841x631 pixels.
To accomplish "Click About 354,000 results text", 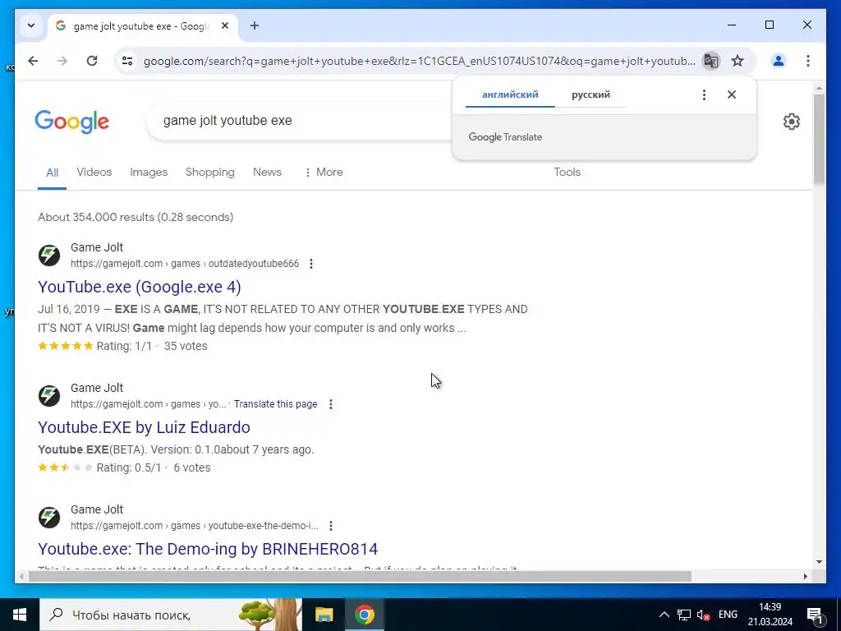I will 136,217.
